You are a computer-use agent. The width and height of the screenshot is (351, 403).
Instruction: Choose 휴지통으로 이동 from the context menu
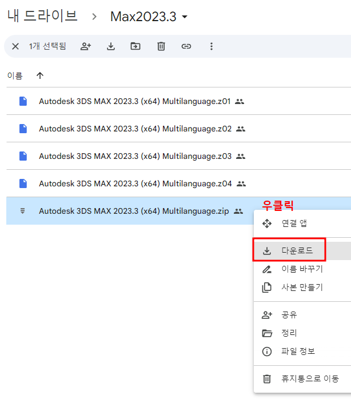coord(302,379)
